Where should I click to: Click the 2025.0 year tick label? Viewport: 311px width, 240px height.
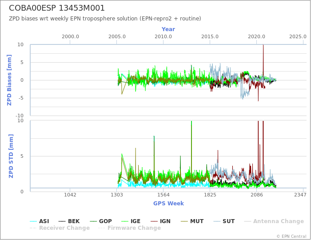298,37
